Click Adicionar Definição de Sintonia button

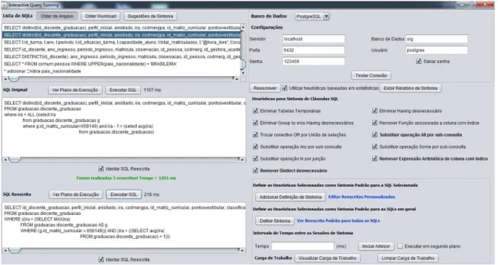point(291,197)
